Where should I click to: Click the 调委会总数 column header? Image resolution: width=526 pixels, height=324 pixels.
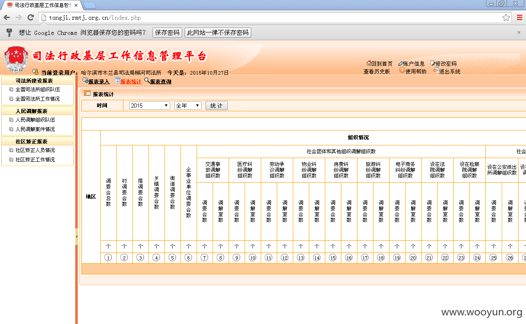pyautogui.click(x=109, y=193)
